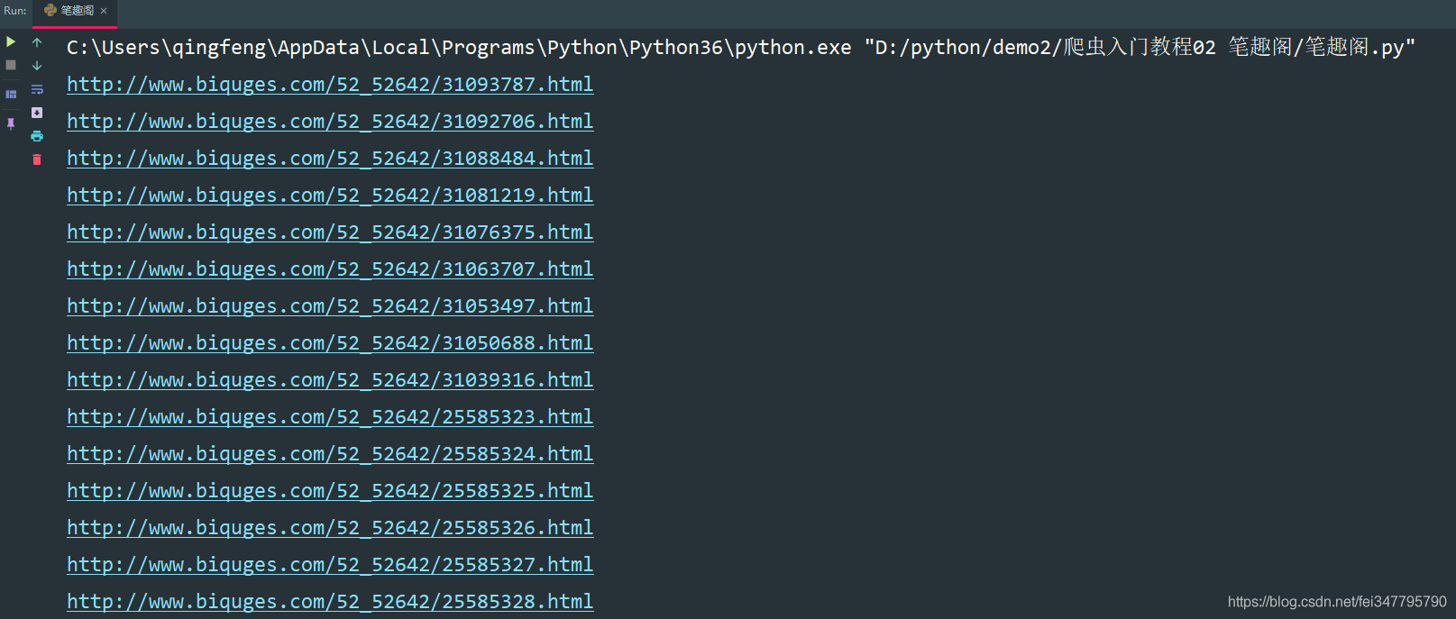Clear console with the red trash icon
1456x619 pixels.
coord(37,159)
